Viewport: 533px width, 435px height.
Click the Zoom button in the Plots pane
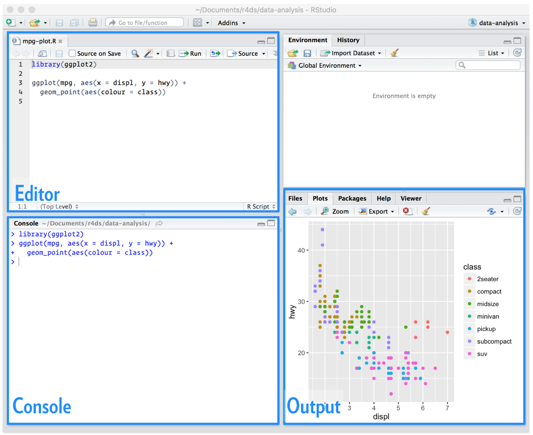click(x=335, y=212)
